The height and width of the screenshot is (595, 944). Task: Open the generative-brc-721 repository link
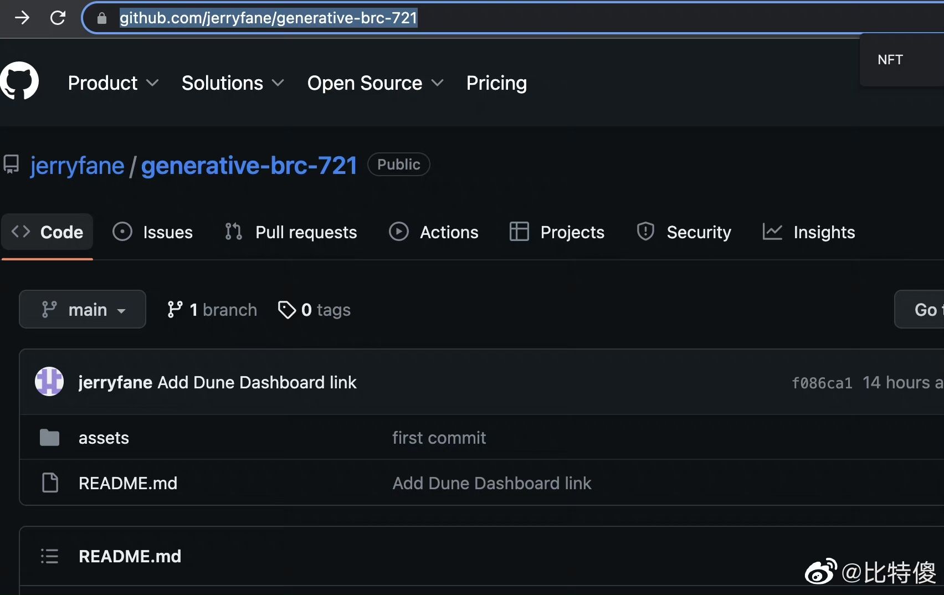249,166
